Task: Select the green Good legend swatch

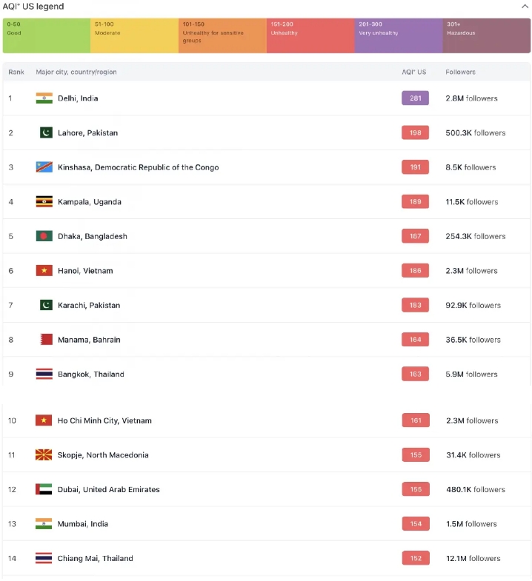Action: click(x=47, y=36)
